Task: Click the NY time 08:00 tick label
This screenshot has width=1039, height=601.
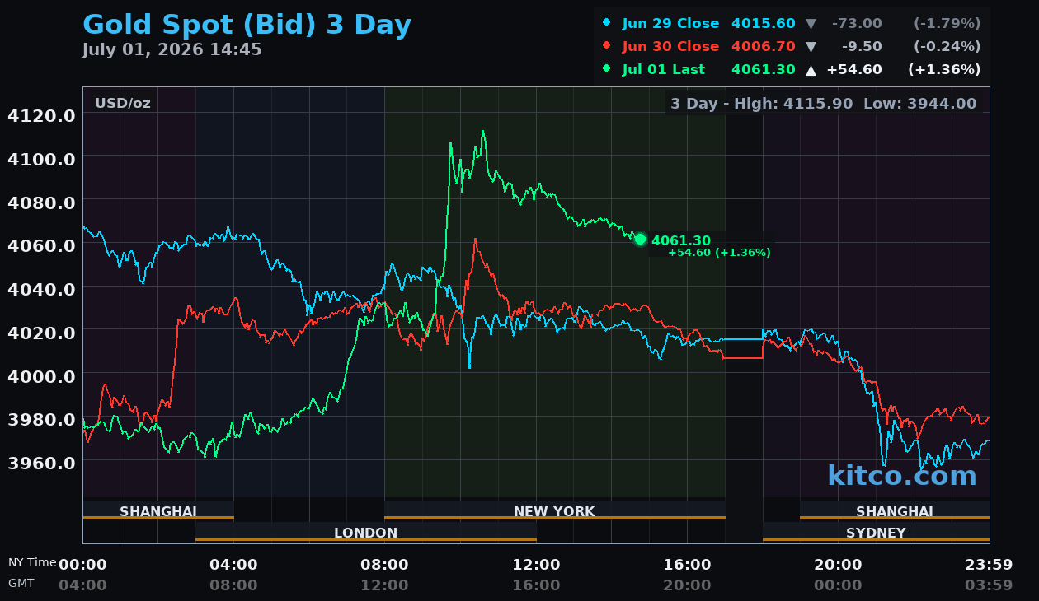Action: click(384, 565)
